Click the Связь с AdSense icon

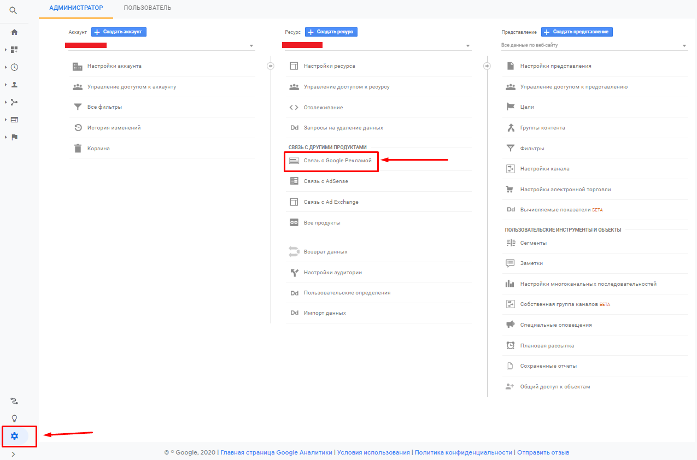294,181
